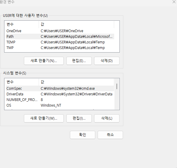Click 값 column header in system variables list
Screen dimensions: 177x168
76,82
